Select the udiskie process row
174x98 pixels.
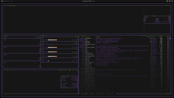124,59
